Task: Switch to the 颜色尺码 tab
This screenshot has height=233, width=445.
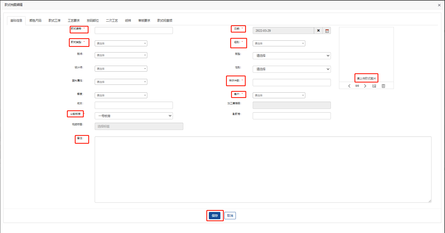Action: 35,20
